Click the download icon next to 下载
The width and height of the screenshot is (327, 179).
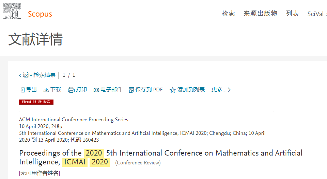tap(46, 90)
